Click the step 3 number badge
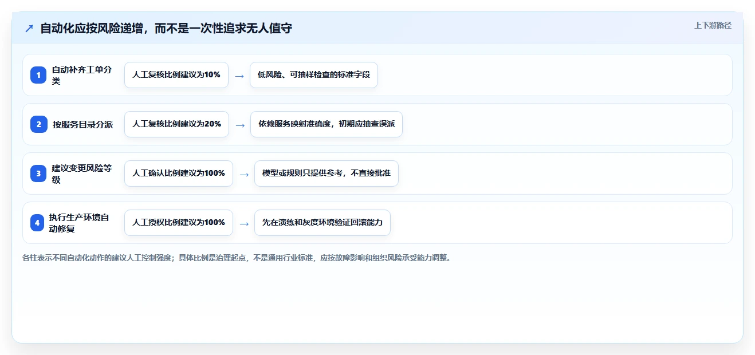This screenshot has height=355, width=755. pos(38,173)
